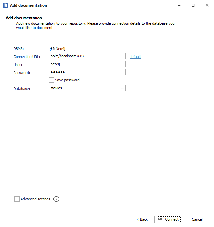This screenshot has width=214, height=227.
Task: Click the Neo4j logo icon
Action: pos(52,49)
